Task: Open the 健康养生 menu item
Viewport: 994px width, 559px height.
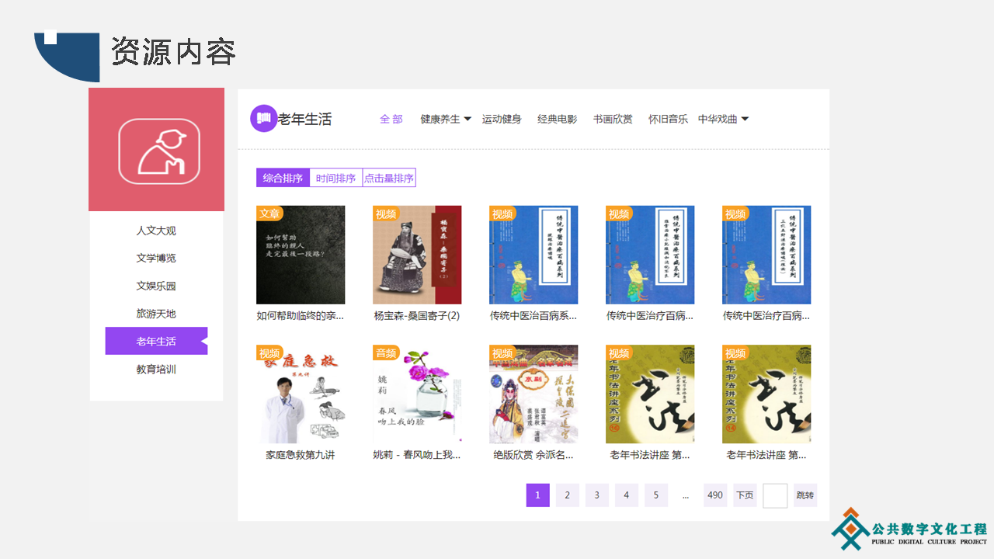Action: (440, 119)
